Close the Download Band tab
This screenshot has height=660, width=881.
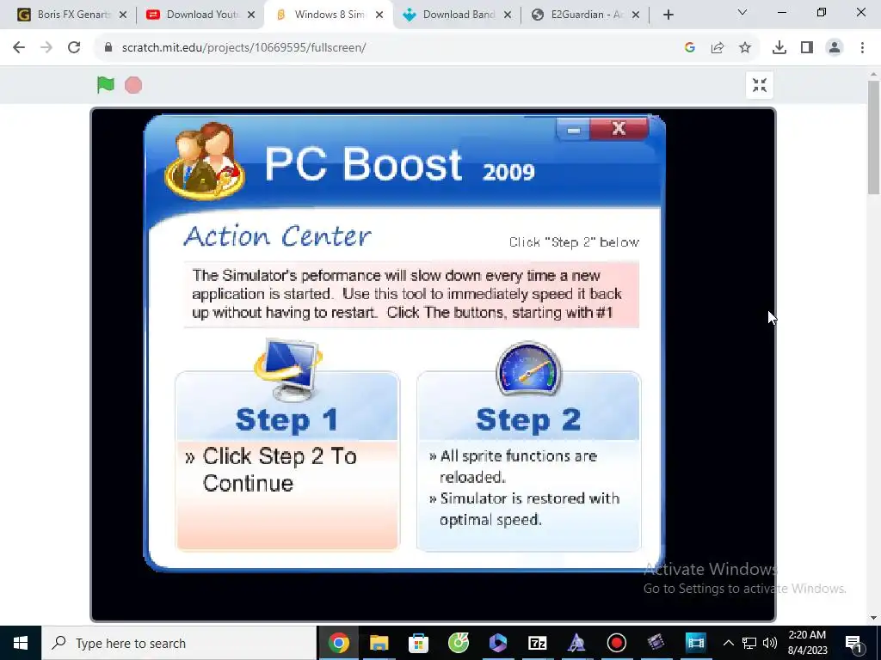pos(508,15)
